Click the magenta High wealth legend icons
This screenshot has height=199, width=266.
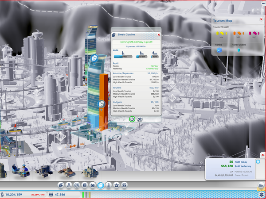tap(254, 33)
